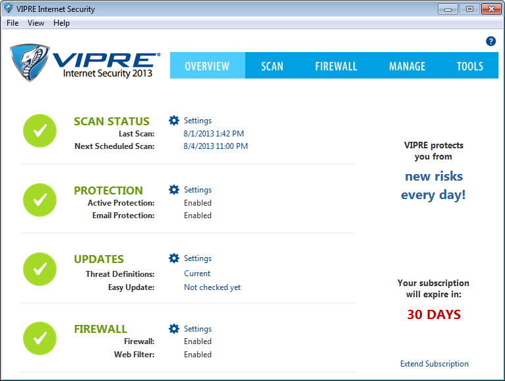505x381 pixels.
Task: Click the gear icon beside Protection
Action: [x=174, y=190]
